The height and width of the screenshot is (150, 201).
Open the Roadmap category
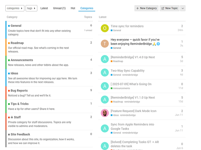17,43
